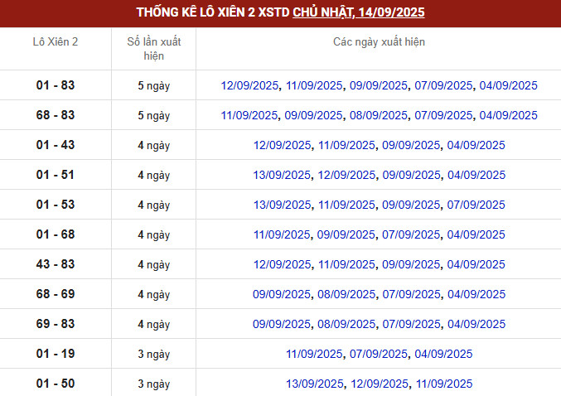Click 04/09/2025 in the 01 - 68 row
The height and width of the screenshot is (396, 561).
click(476, 234)
